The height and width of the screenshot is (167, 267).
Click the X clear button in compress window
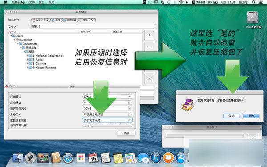(150, 79)
